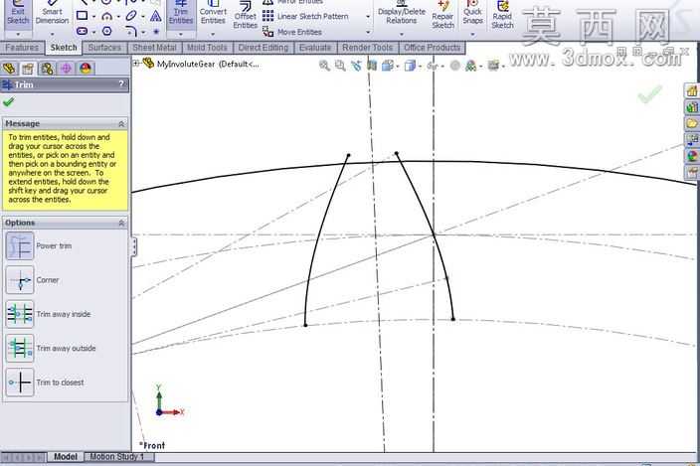The height and width of the screenshot is (466, 700).
Task: Select the Trim away inside option
Action: click(20, 314)
